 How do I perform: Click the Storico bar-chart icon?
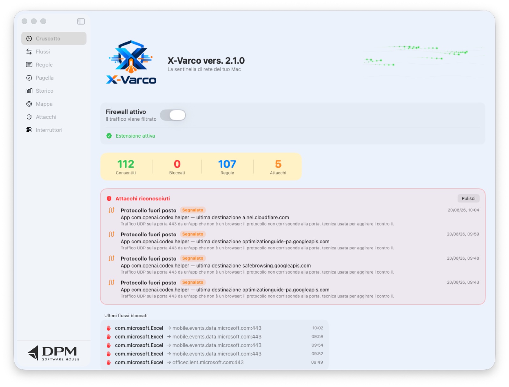point(29,91)
